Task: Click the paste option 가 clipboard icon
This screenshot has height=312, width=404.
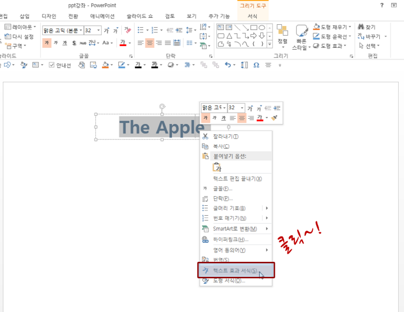Action: 217,167
